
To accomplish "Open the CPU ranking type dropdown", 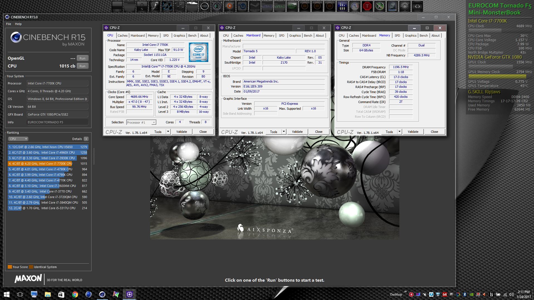I will 18,139.
